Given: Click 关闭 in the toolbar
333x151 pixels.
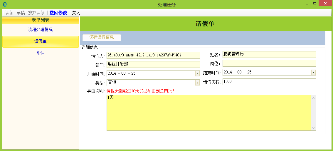Looking at the screenshot, I should (x=76, y=13).
